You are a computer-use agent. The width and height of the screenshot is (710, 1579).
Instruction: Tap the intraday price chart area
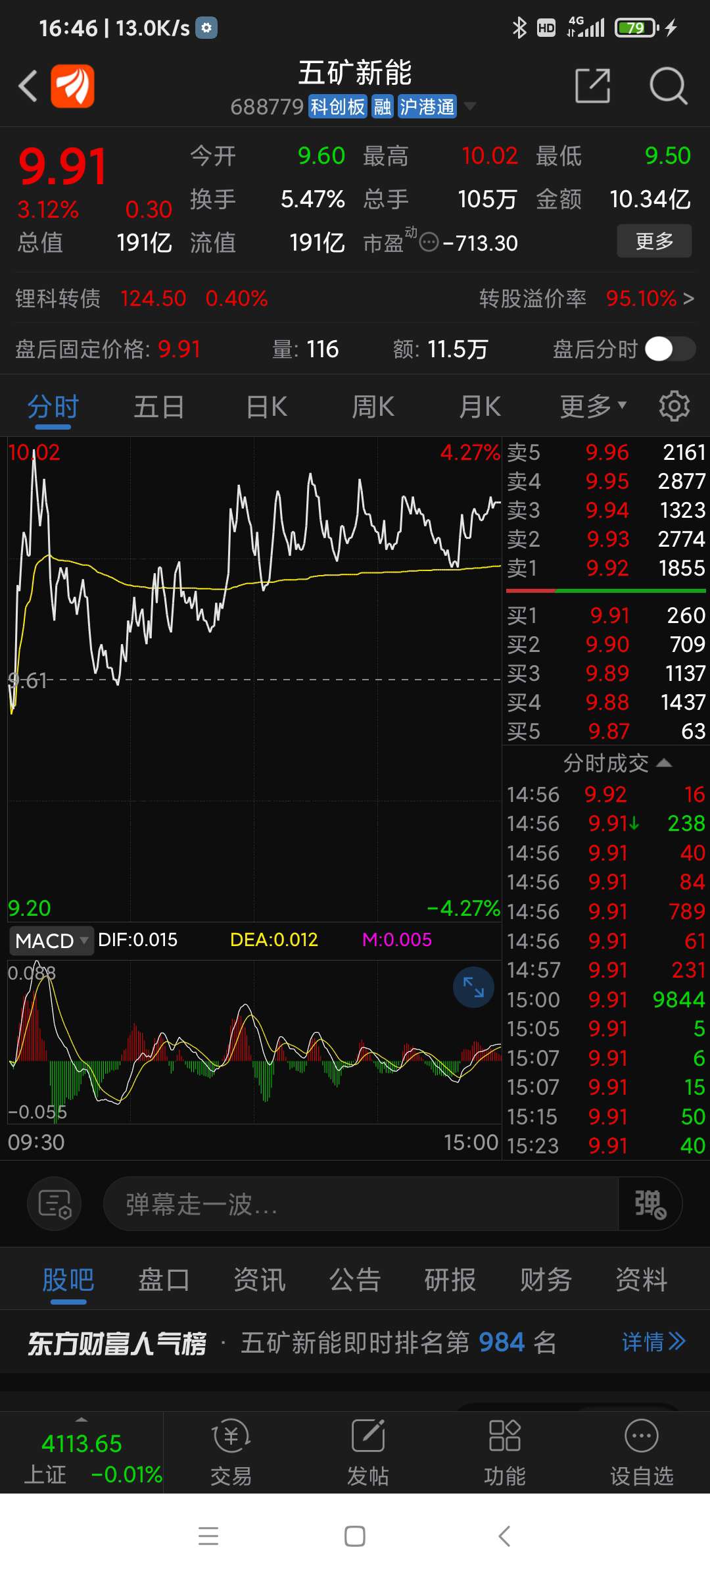254,678
